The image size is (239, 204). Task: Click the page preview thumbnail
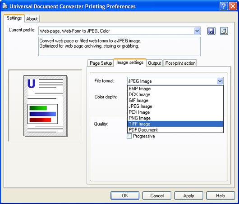[45, 106]
